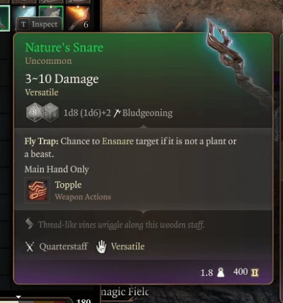The height and width of the screenshot is (303, 283).
Task: Click the Quarterstaff weapon type label
Action: pyautogui.click(x=63, y=246)
